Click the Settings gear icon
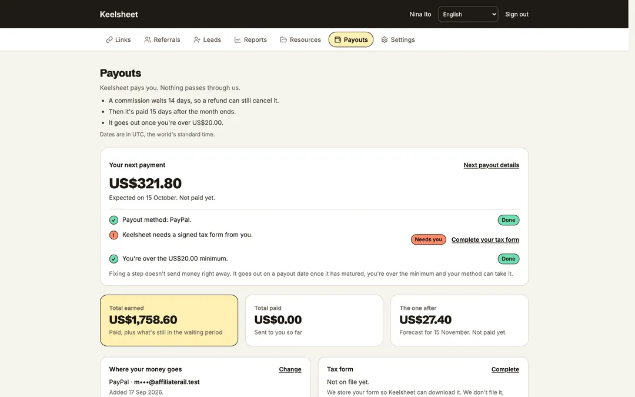635x397 pixels. point(385,40)
